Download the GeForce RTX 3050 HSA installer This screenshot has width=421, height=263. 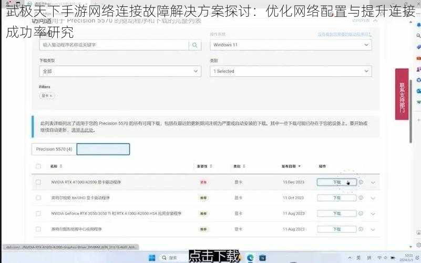pyautogui.click(x=337, y=214)
